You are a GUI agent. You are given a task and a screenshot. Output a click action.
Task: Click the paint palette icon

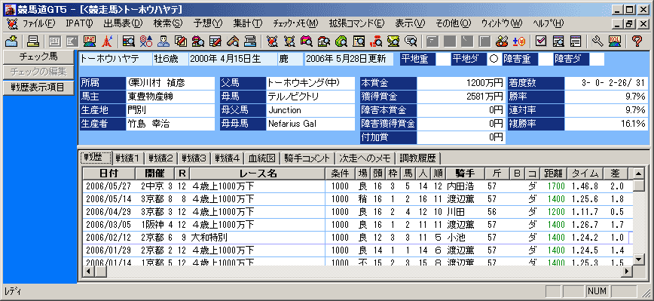pos(502,41)
